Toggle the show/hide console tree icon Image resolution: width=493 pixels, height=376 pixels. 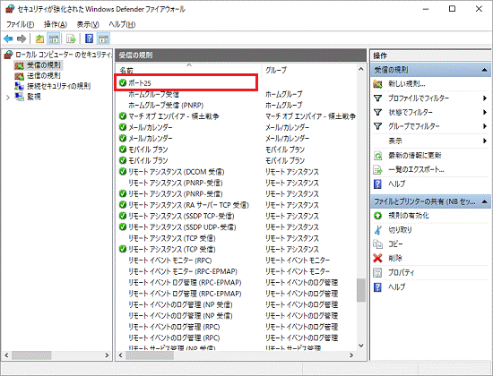click(x=54, y=39)
